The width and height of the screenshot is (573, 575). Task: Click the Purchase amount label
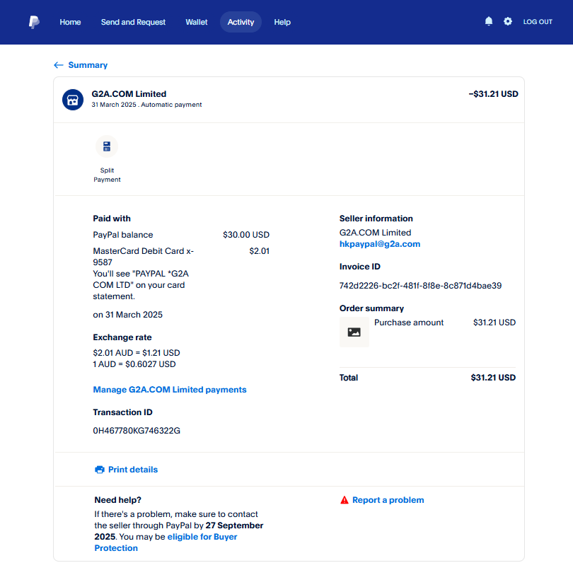(409, 323)
